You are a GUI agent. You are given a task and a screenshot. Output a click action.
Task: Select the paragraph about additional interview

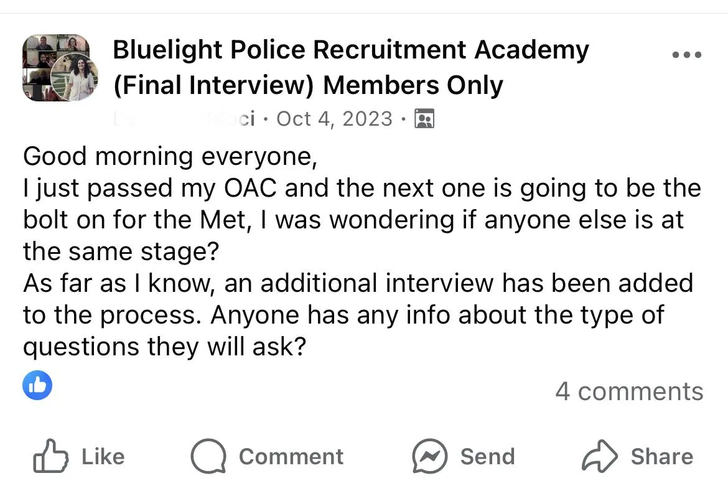(358, 315)
